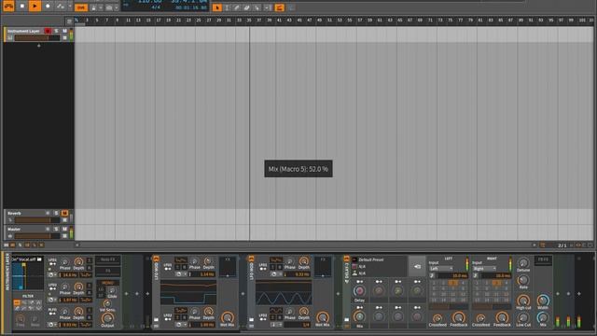Viewport: 597px width, 336px height.
Task: Click Wet Mix knob on first LFO MOD
Action: click(228, 317)
